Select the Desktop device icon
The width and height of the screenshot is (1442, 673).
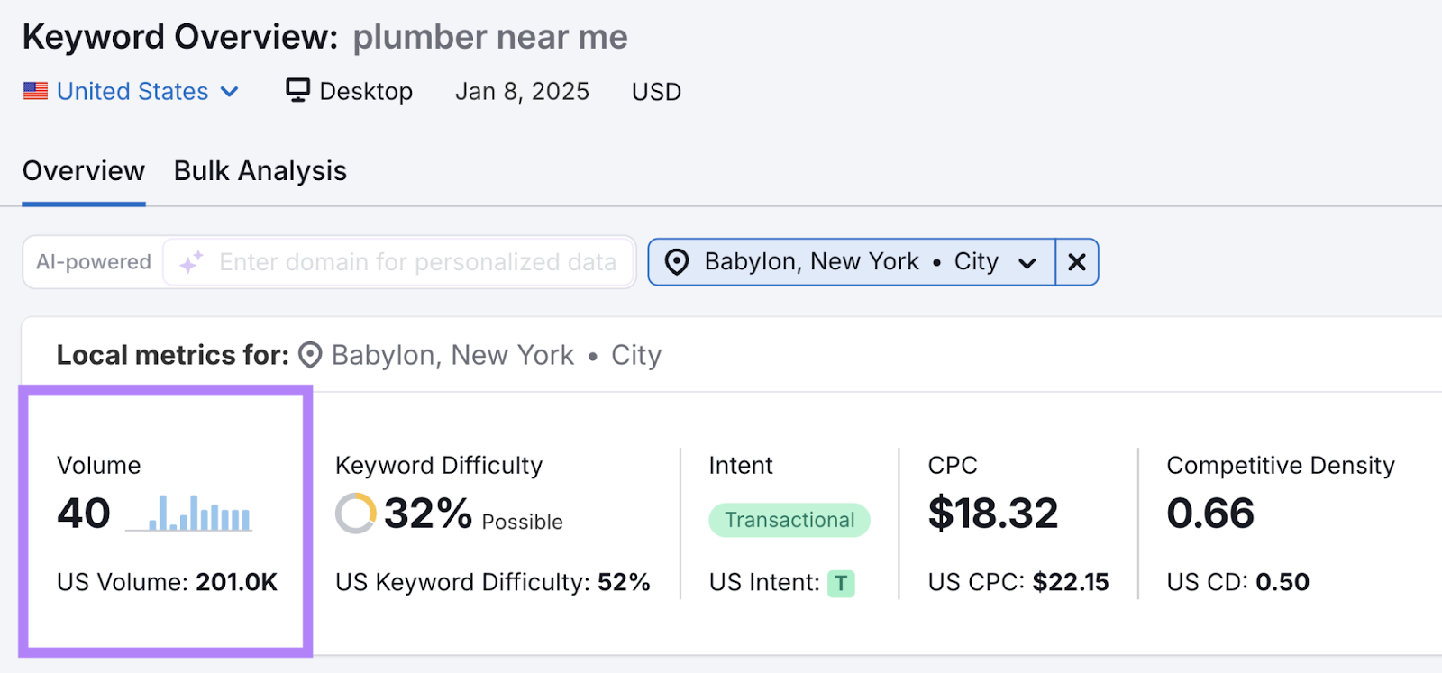click(x=297, y=90)
